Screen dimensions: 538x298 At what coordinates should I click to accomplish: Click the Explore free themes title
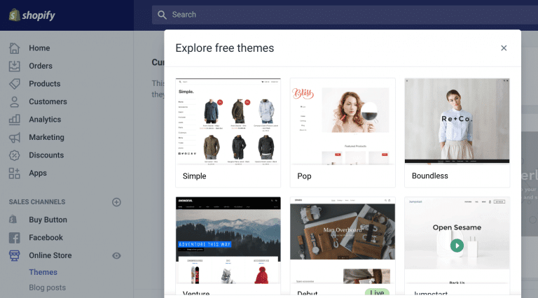point(225,48)
